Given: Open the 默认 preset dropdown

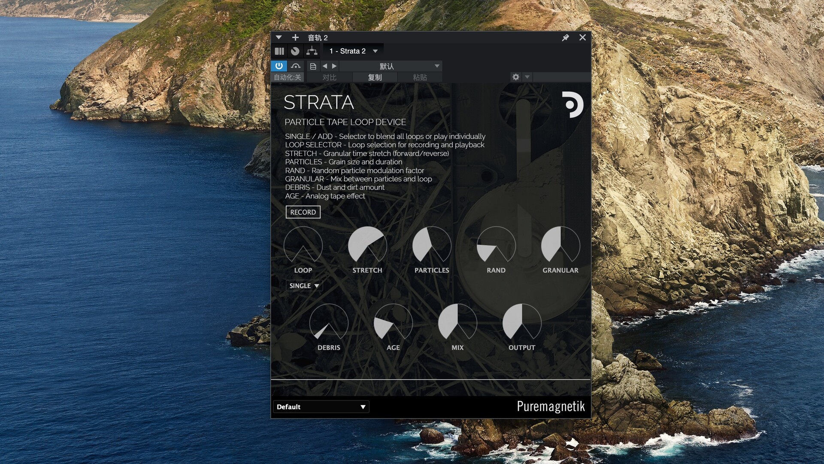Looking at the screenshot, I should [x=391, y=66].
